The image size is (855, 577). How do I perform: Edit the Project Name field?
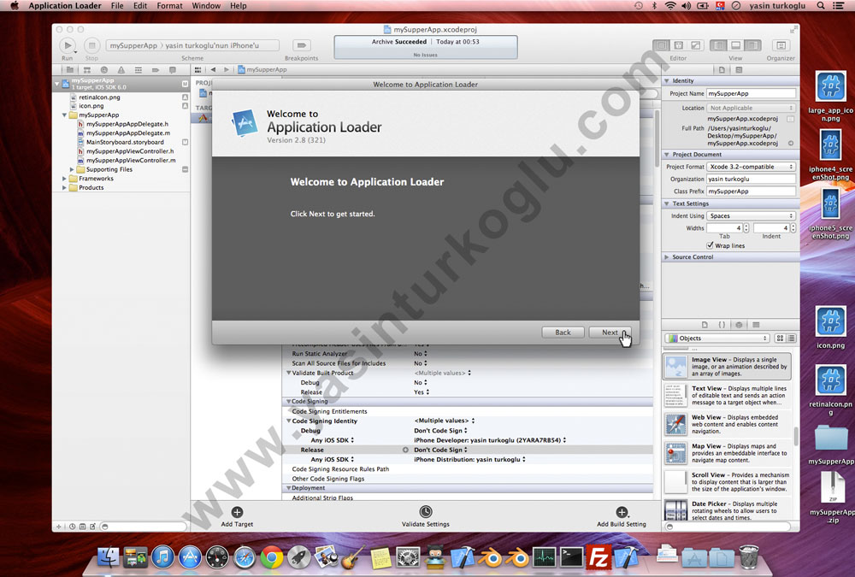pyautogui.click(x=751, y=93)
